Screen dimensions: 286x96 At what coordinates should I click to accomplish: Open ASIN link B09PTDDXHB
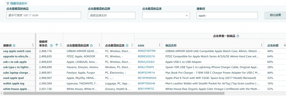tap(146, 84)
